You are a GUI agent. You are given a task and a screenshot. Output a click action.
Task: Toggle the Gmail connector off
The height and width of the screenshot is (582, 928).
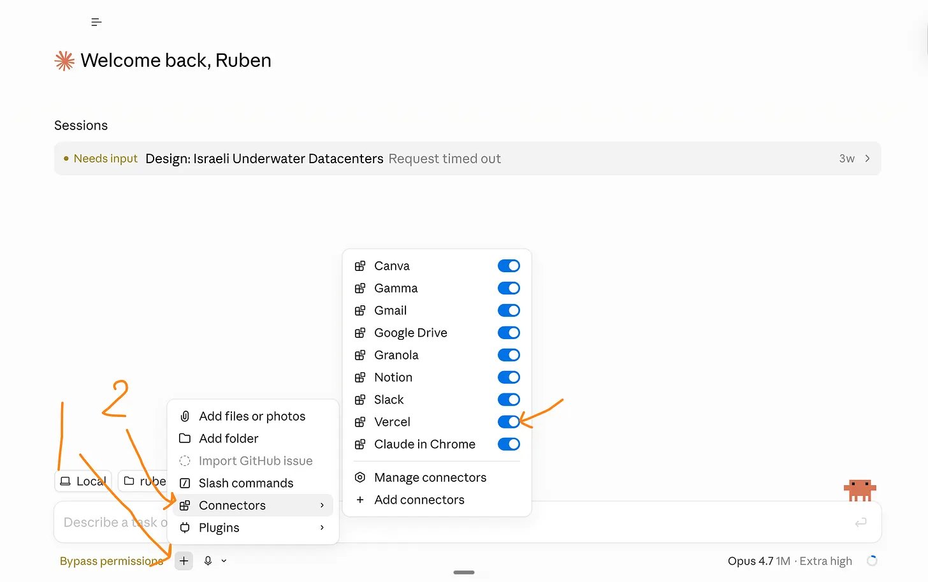click(x=509, y=310)
